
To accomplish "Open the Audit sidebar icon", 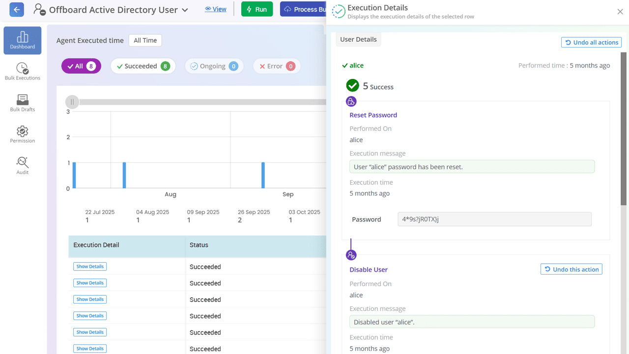I will click(x=23, y=166).
